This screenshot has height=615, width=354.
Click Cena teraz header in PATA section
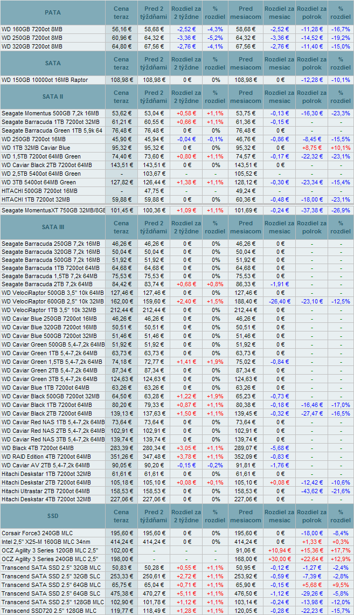pyautogui.click(x=121, y=12)
